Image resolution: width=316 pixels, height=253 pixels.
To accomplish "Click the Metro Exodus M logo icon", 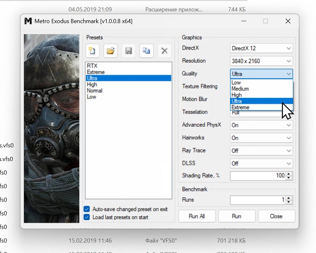I will (28, 21).
